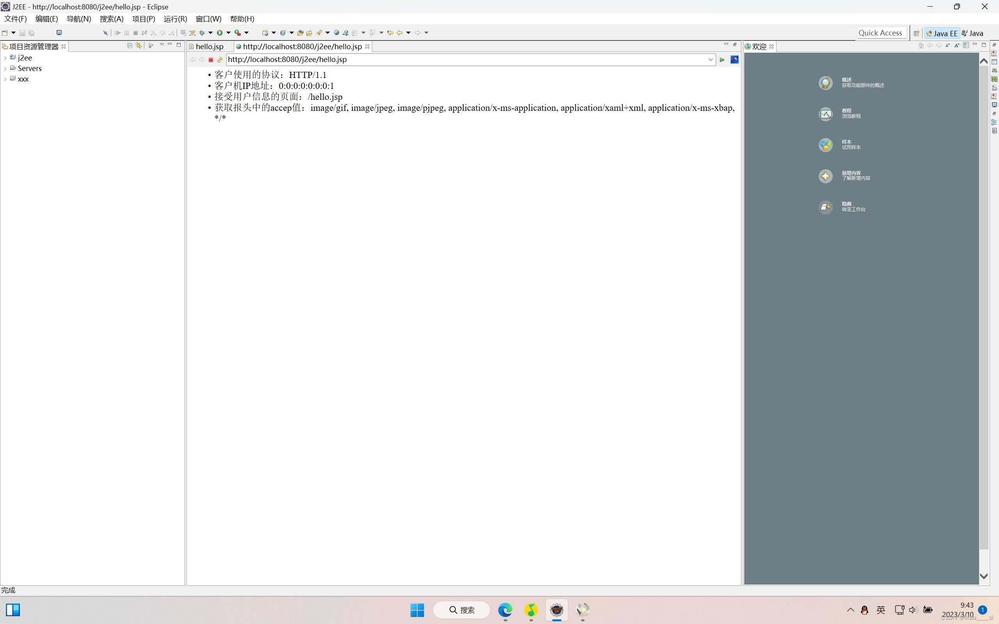This screenshot has height=624, width=999.
Task: Stop page loading with red square icon
Action: coord(211,60)
